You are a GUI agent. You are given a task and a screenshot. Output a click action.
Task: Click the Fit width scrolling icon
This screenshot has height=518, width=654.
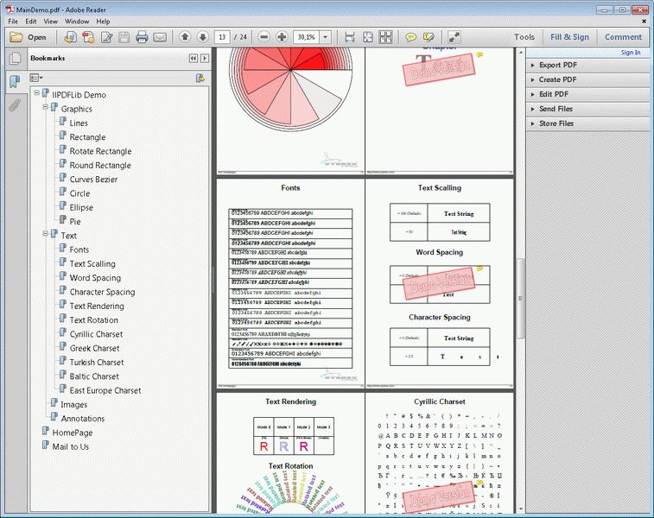[350, 37]
